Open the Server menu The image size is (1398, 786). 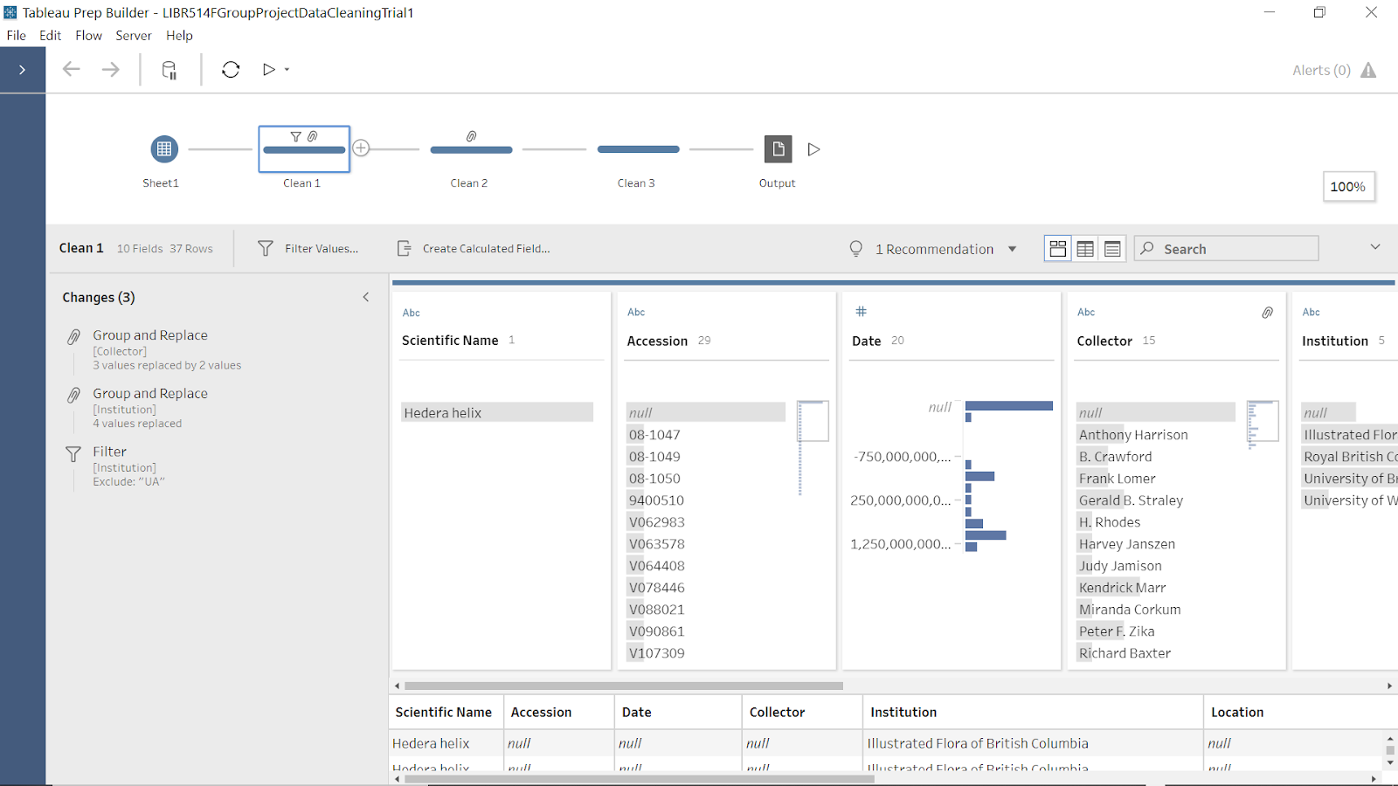point(134,36)
